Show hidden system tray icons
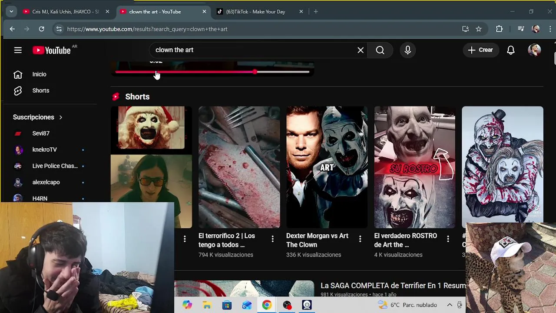 click(x=450, y=305)
